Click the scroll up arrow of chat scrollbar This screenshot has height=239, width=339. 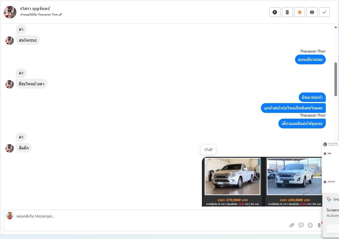[x=336, y=27]
